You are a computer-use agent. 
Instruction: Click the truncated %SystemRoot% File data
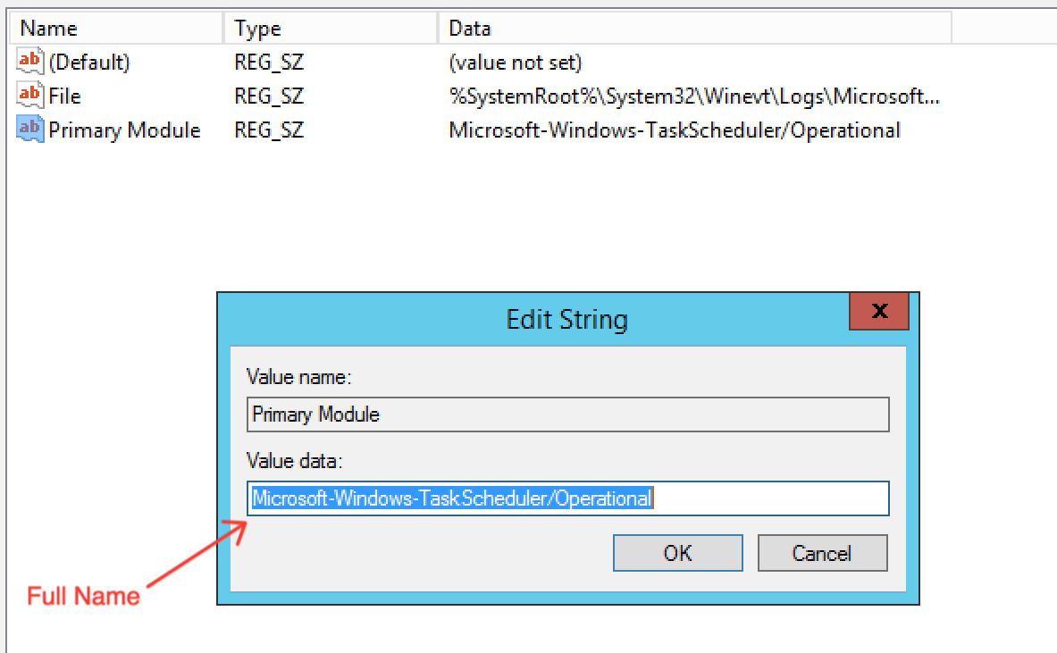pyautogui.click(x=694, y=96)
